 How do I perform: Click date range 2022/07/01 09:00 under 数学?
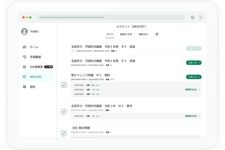[x=87, y=110]
